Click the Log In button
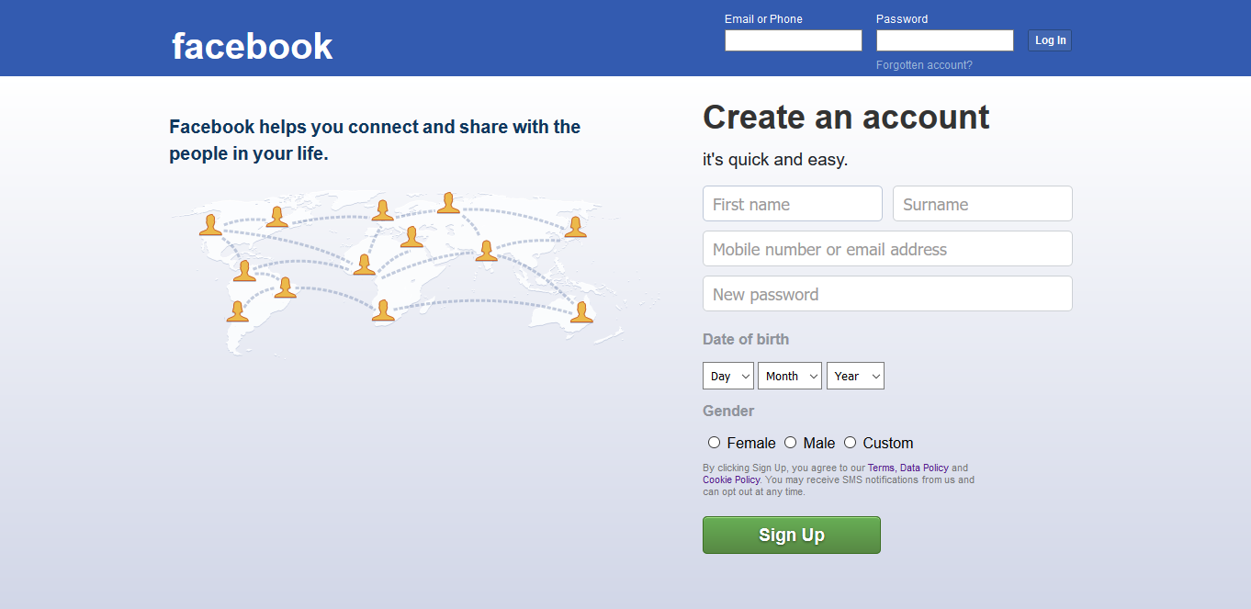The height and width of the screenshot is (609, 1251). 1050,40
